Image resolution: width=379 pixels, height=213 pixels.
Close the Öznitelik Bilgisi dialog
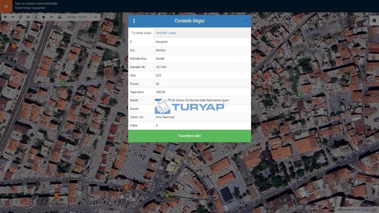click(246, 21)
